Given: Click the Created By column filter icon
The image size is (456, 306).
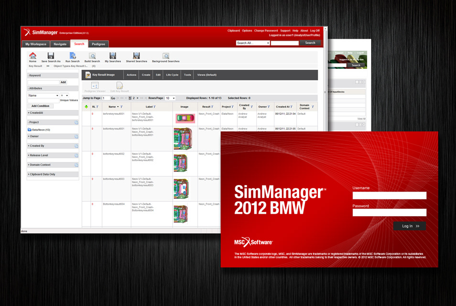Looking at the screenshot, I should click(x=251, y=107).
